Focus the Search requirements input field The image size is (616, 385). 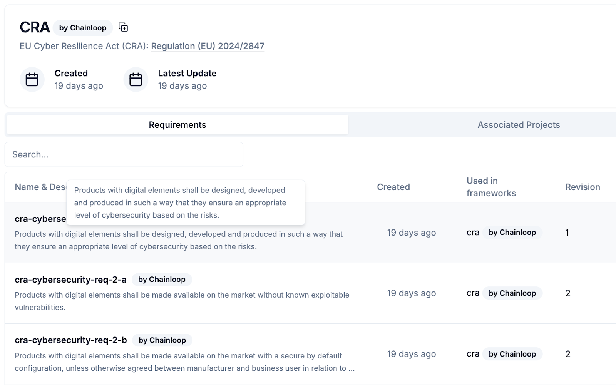pos(124,154)
